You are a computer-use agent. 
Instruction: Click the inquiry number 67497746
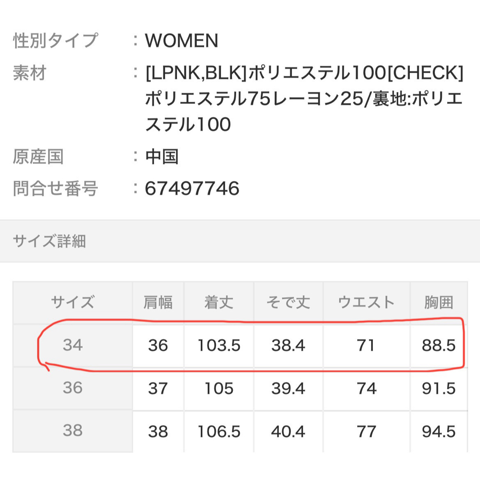coord(192,188)
